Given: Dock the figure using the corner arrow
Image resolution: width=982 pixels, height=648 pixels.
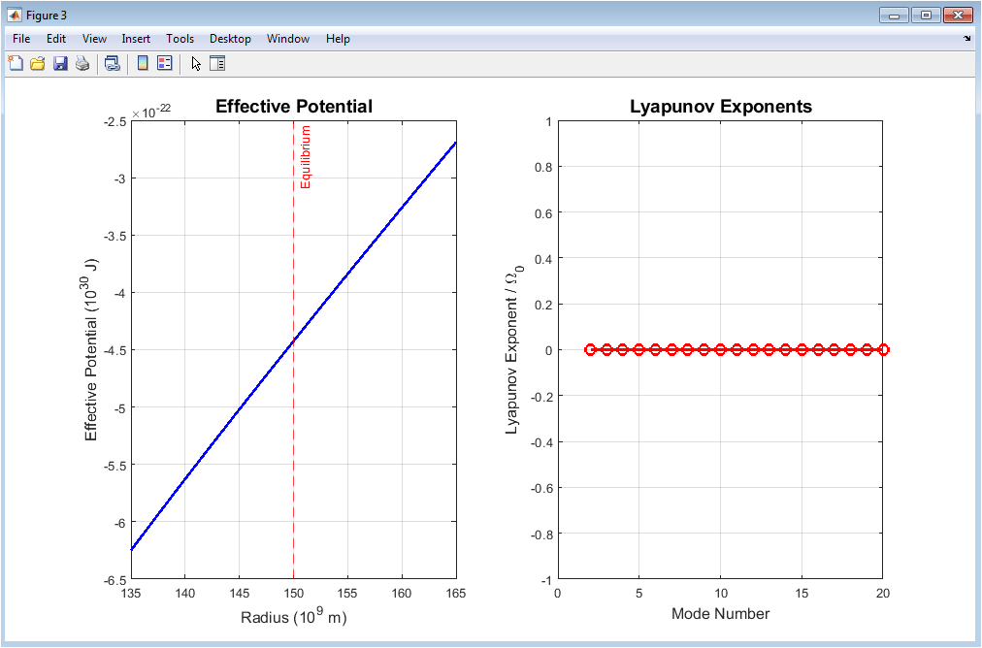Looking at the screenshot, I should 966,39.
